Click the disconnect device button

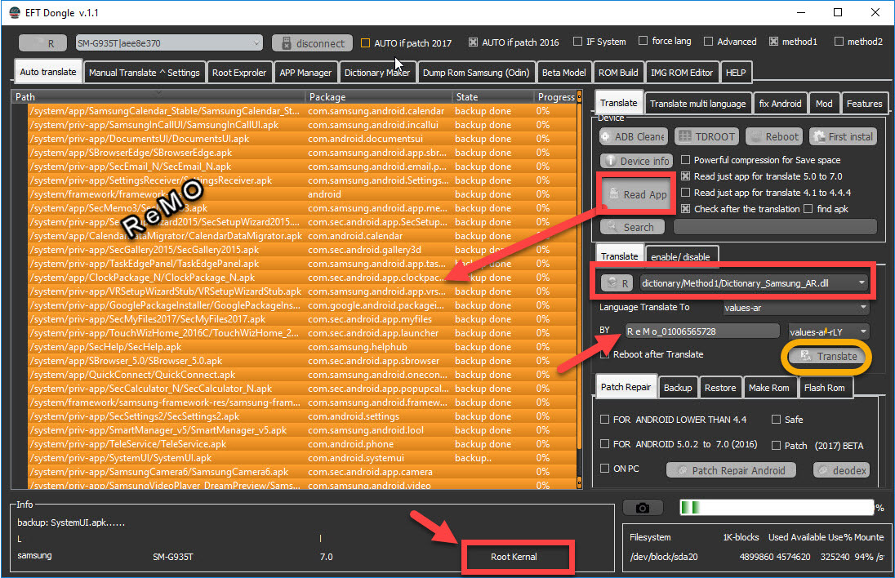pos(312,43)
